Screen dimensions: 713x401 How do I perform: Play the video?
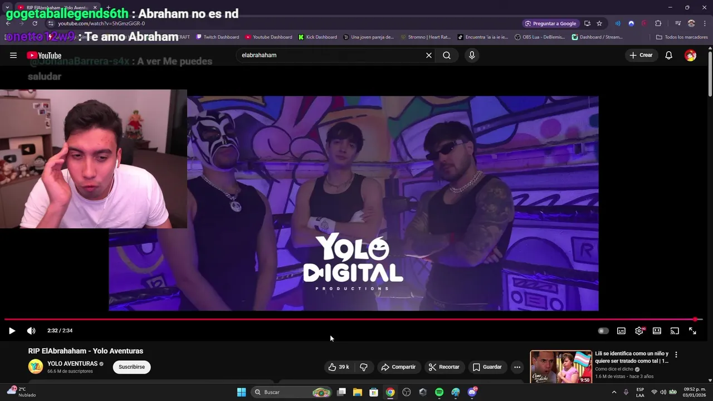[x=12, y=331]
